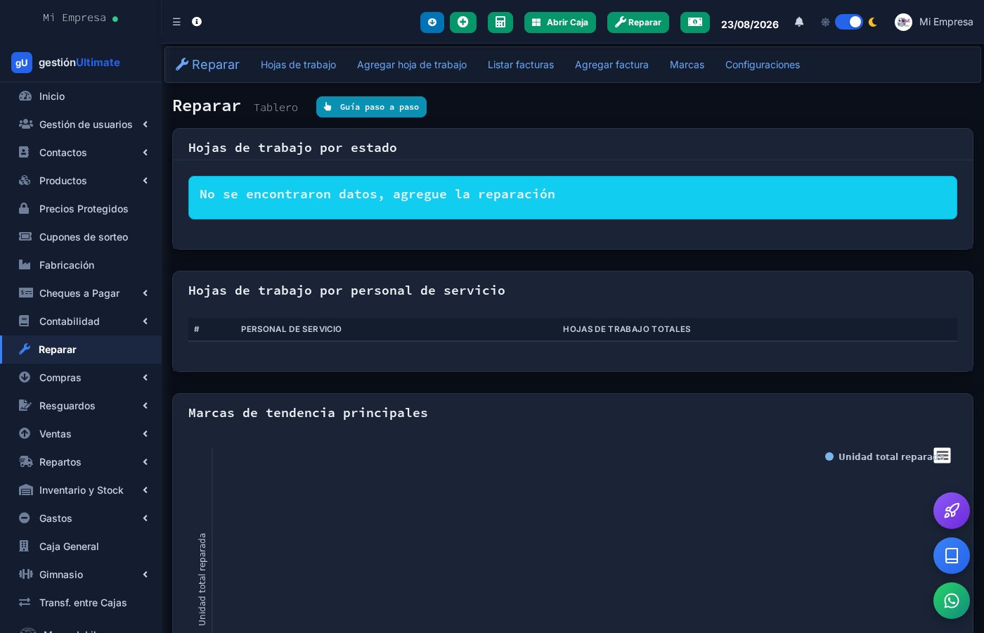Toggle the sidebar hamburger menu
This screenshot has height=633, width=984.
point(176,22)
